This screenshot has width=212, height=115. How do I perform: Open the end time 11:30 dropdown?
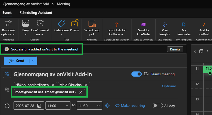98,106
